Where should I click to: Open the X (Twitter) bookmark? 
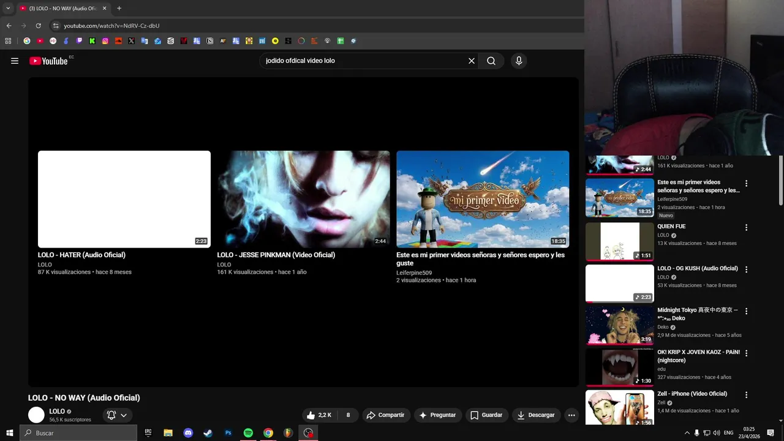(x=131, y=41)
